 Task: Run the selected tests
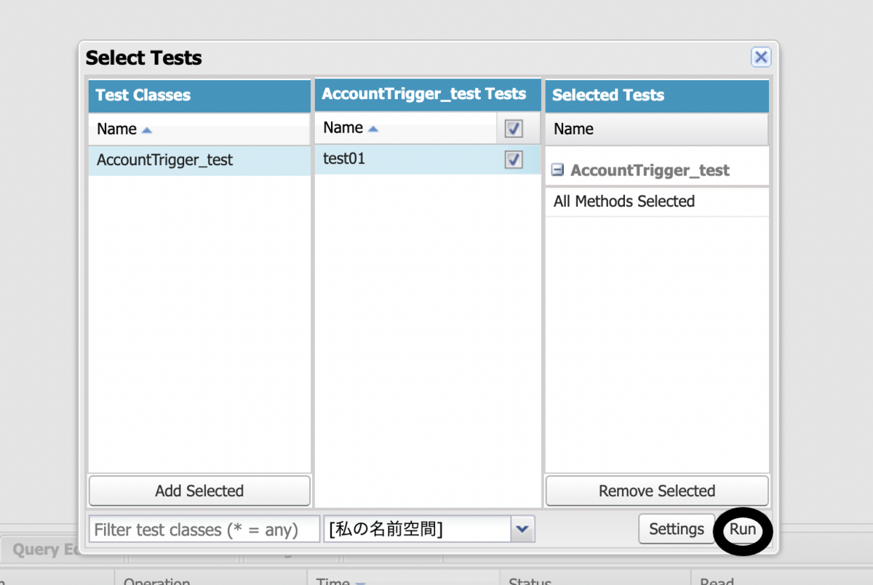point(743,529)
